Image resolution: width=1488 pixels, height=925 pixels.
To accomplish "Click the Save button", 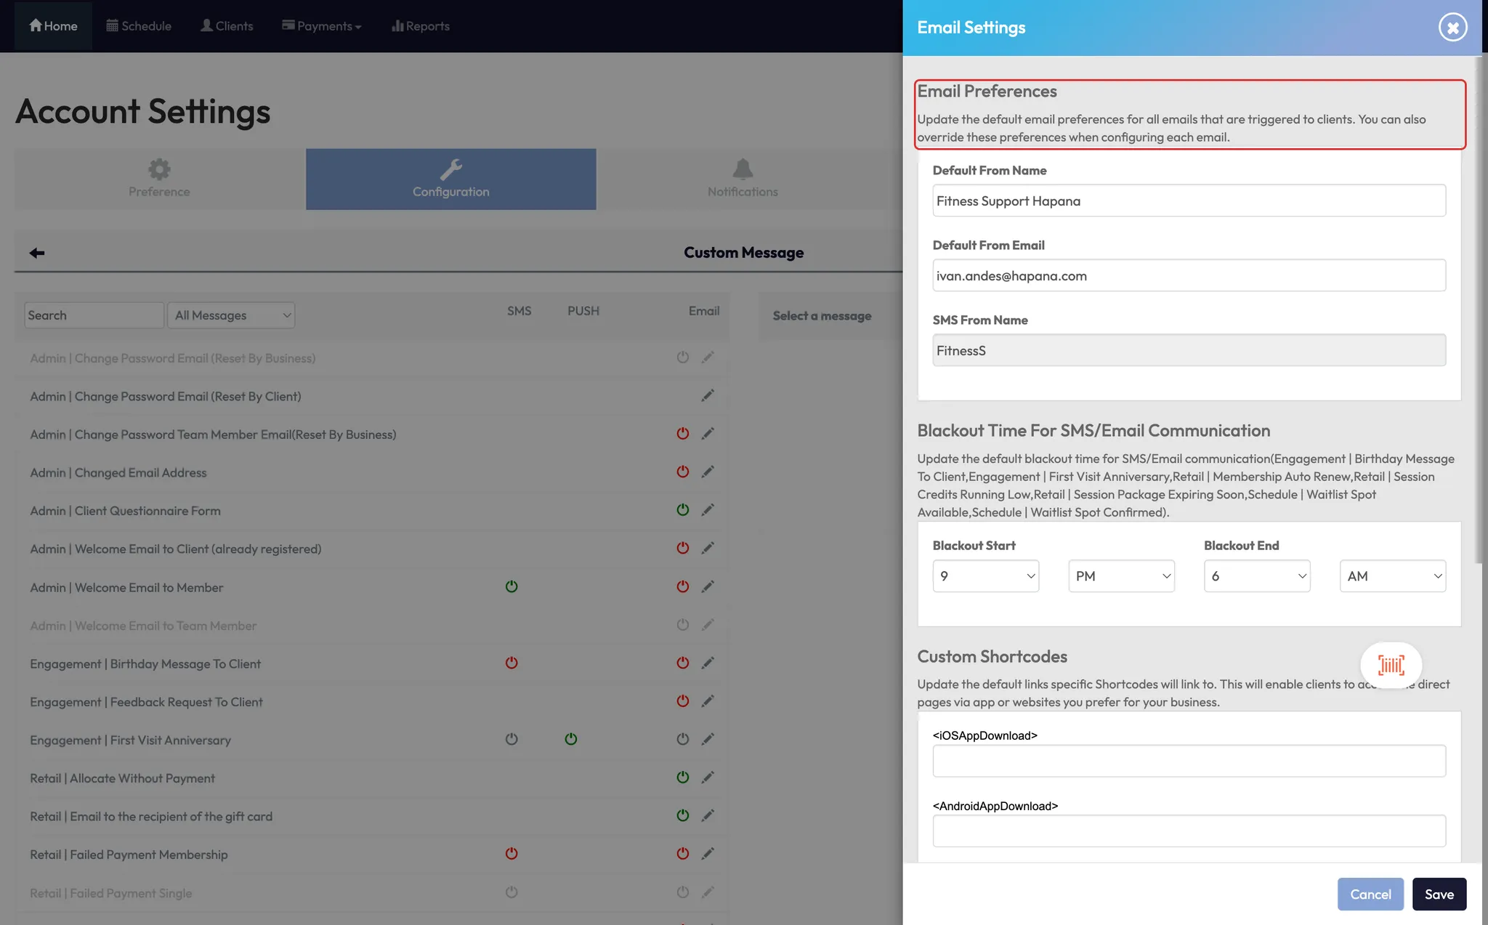I will click(1439, 894).
